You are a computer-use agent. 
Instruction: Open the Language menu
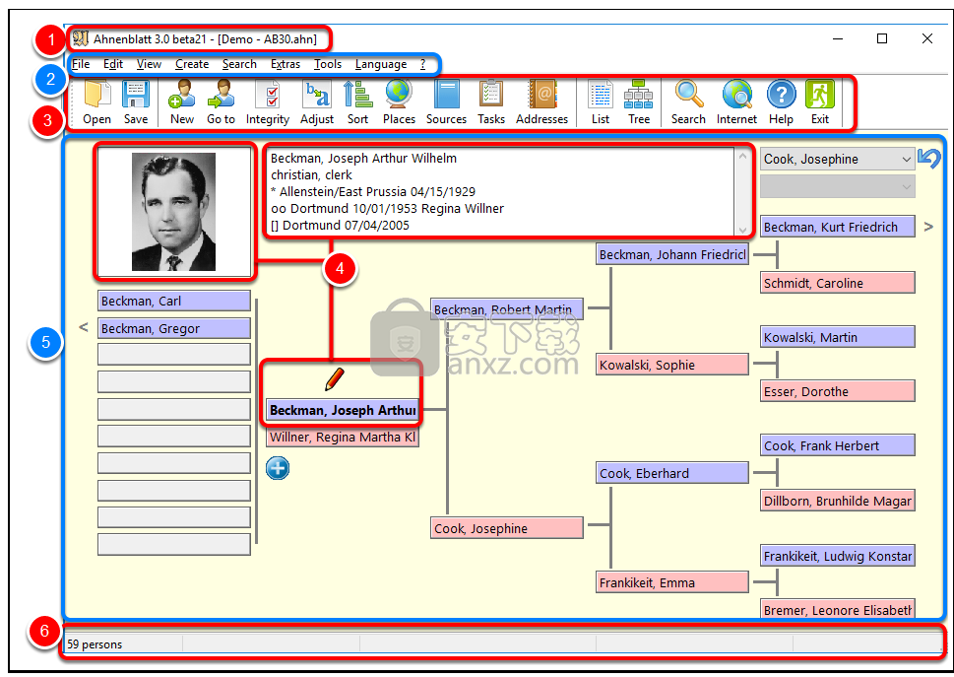click(381, 64)
